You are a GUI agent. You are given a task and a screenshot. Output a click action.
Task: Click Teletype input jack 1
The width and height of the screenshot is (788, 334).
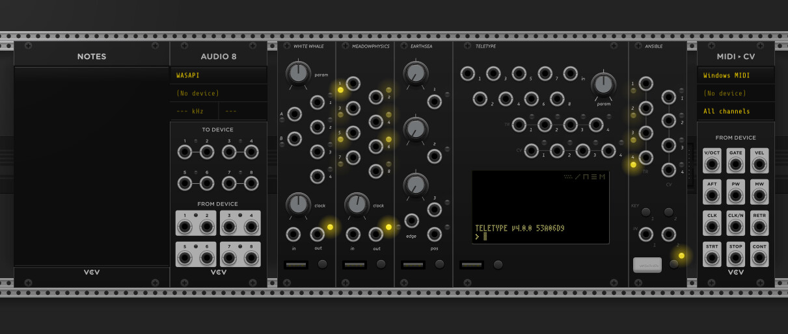(x=467, y=73)
